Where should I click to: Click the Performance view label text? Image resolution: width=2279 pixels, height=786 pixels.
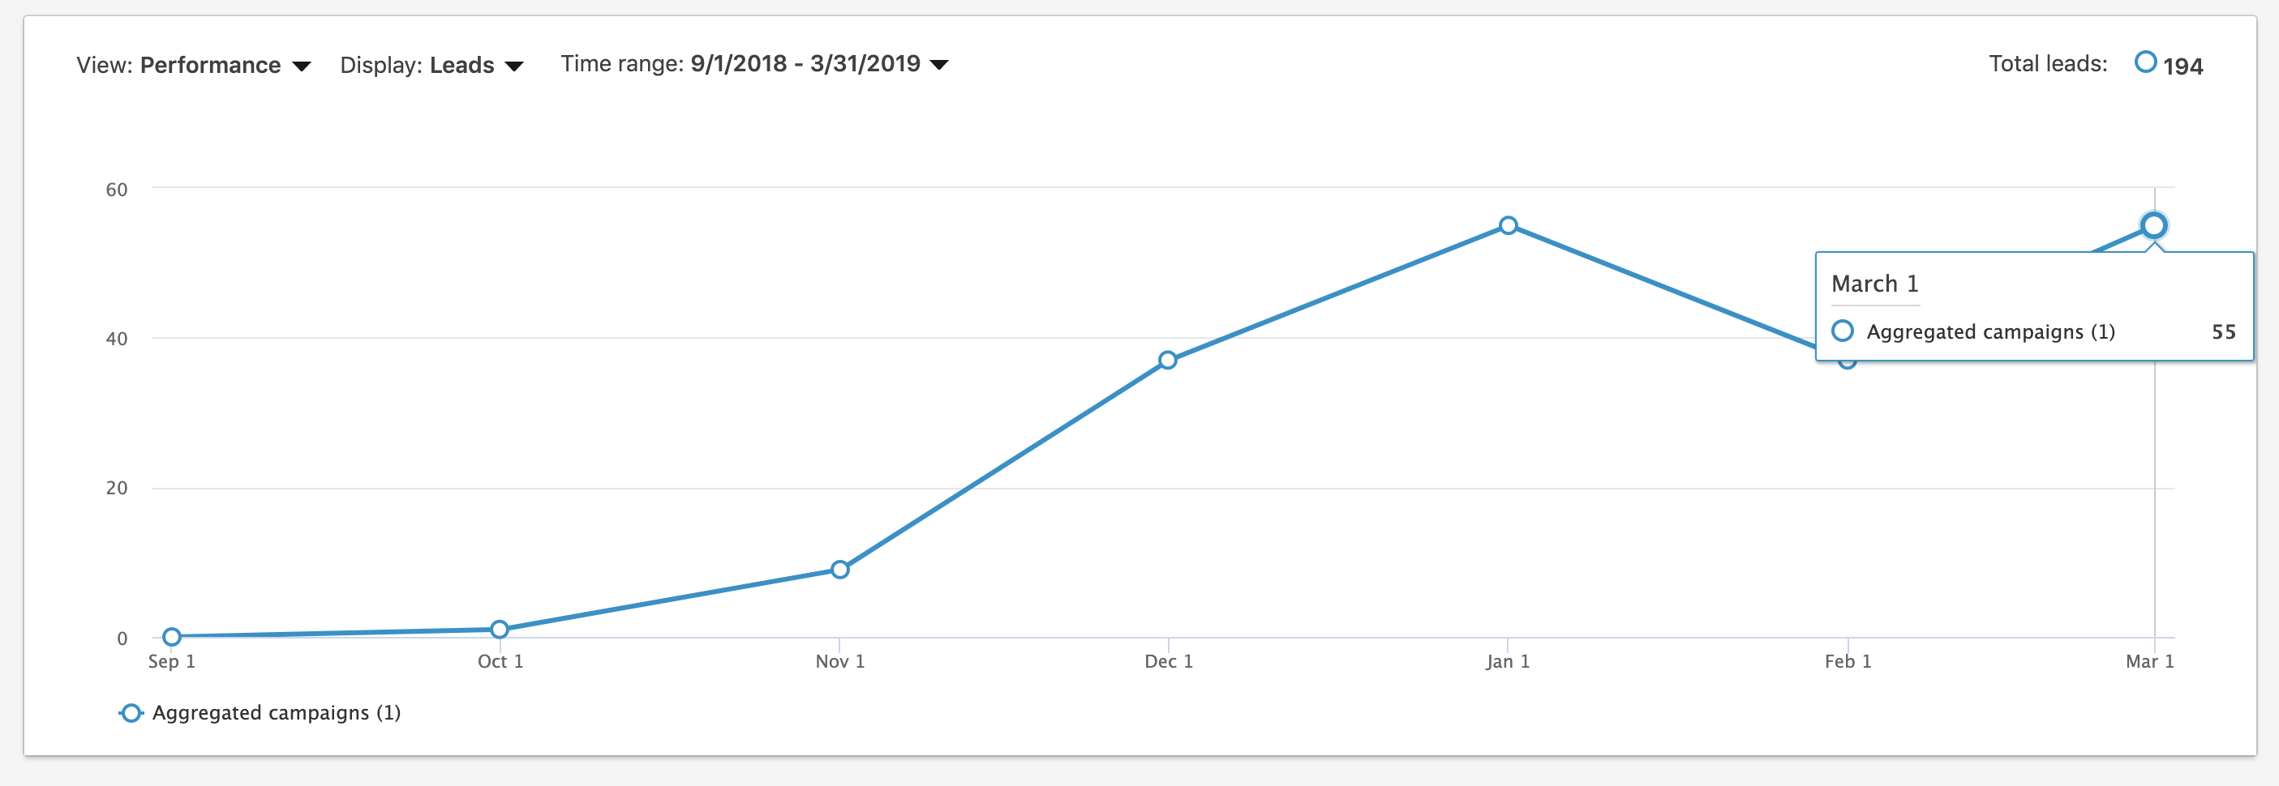211,66
